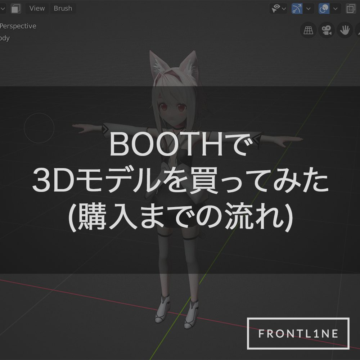Open viewport object visibility eye icon
This screenshot has height=360, width=360.
click(275, 9)
